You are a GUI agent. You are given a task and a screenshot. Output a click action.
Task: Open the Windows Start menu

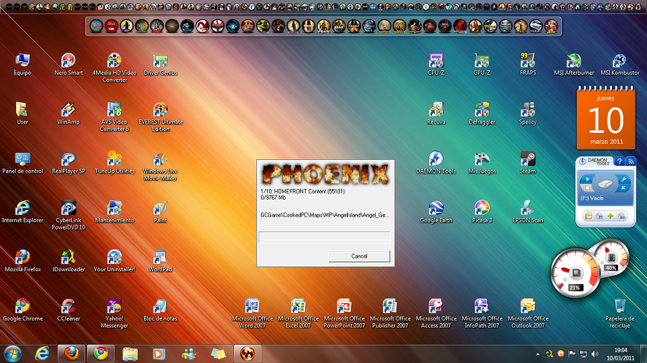click(12, 354)
